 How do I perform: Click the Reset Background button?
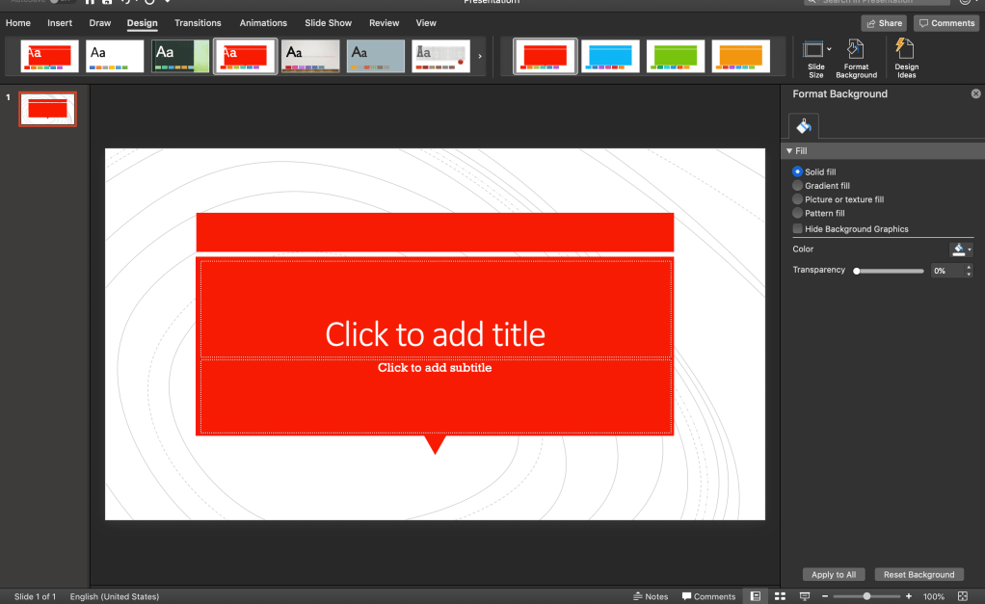click(x=918, y=575)
